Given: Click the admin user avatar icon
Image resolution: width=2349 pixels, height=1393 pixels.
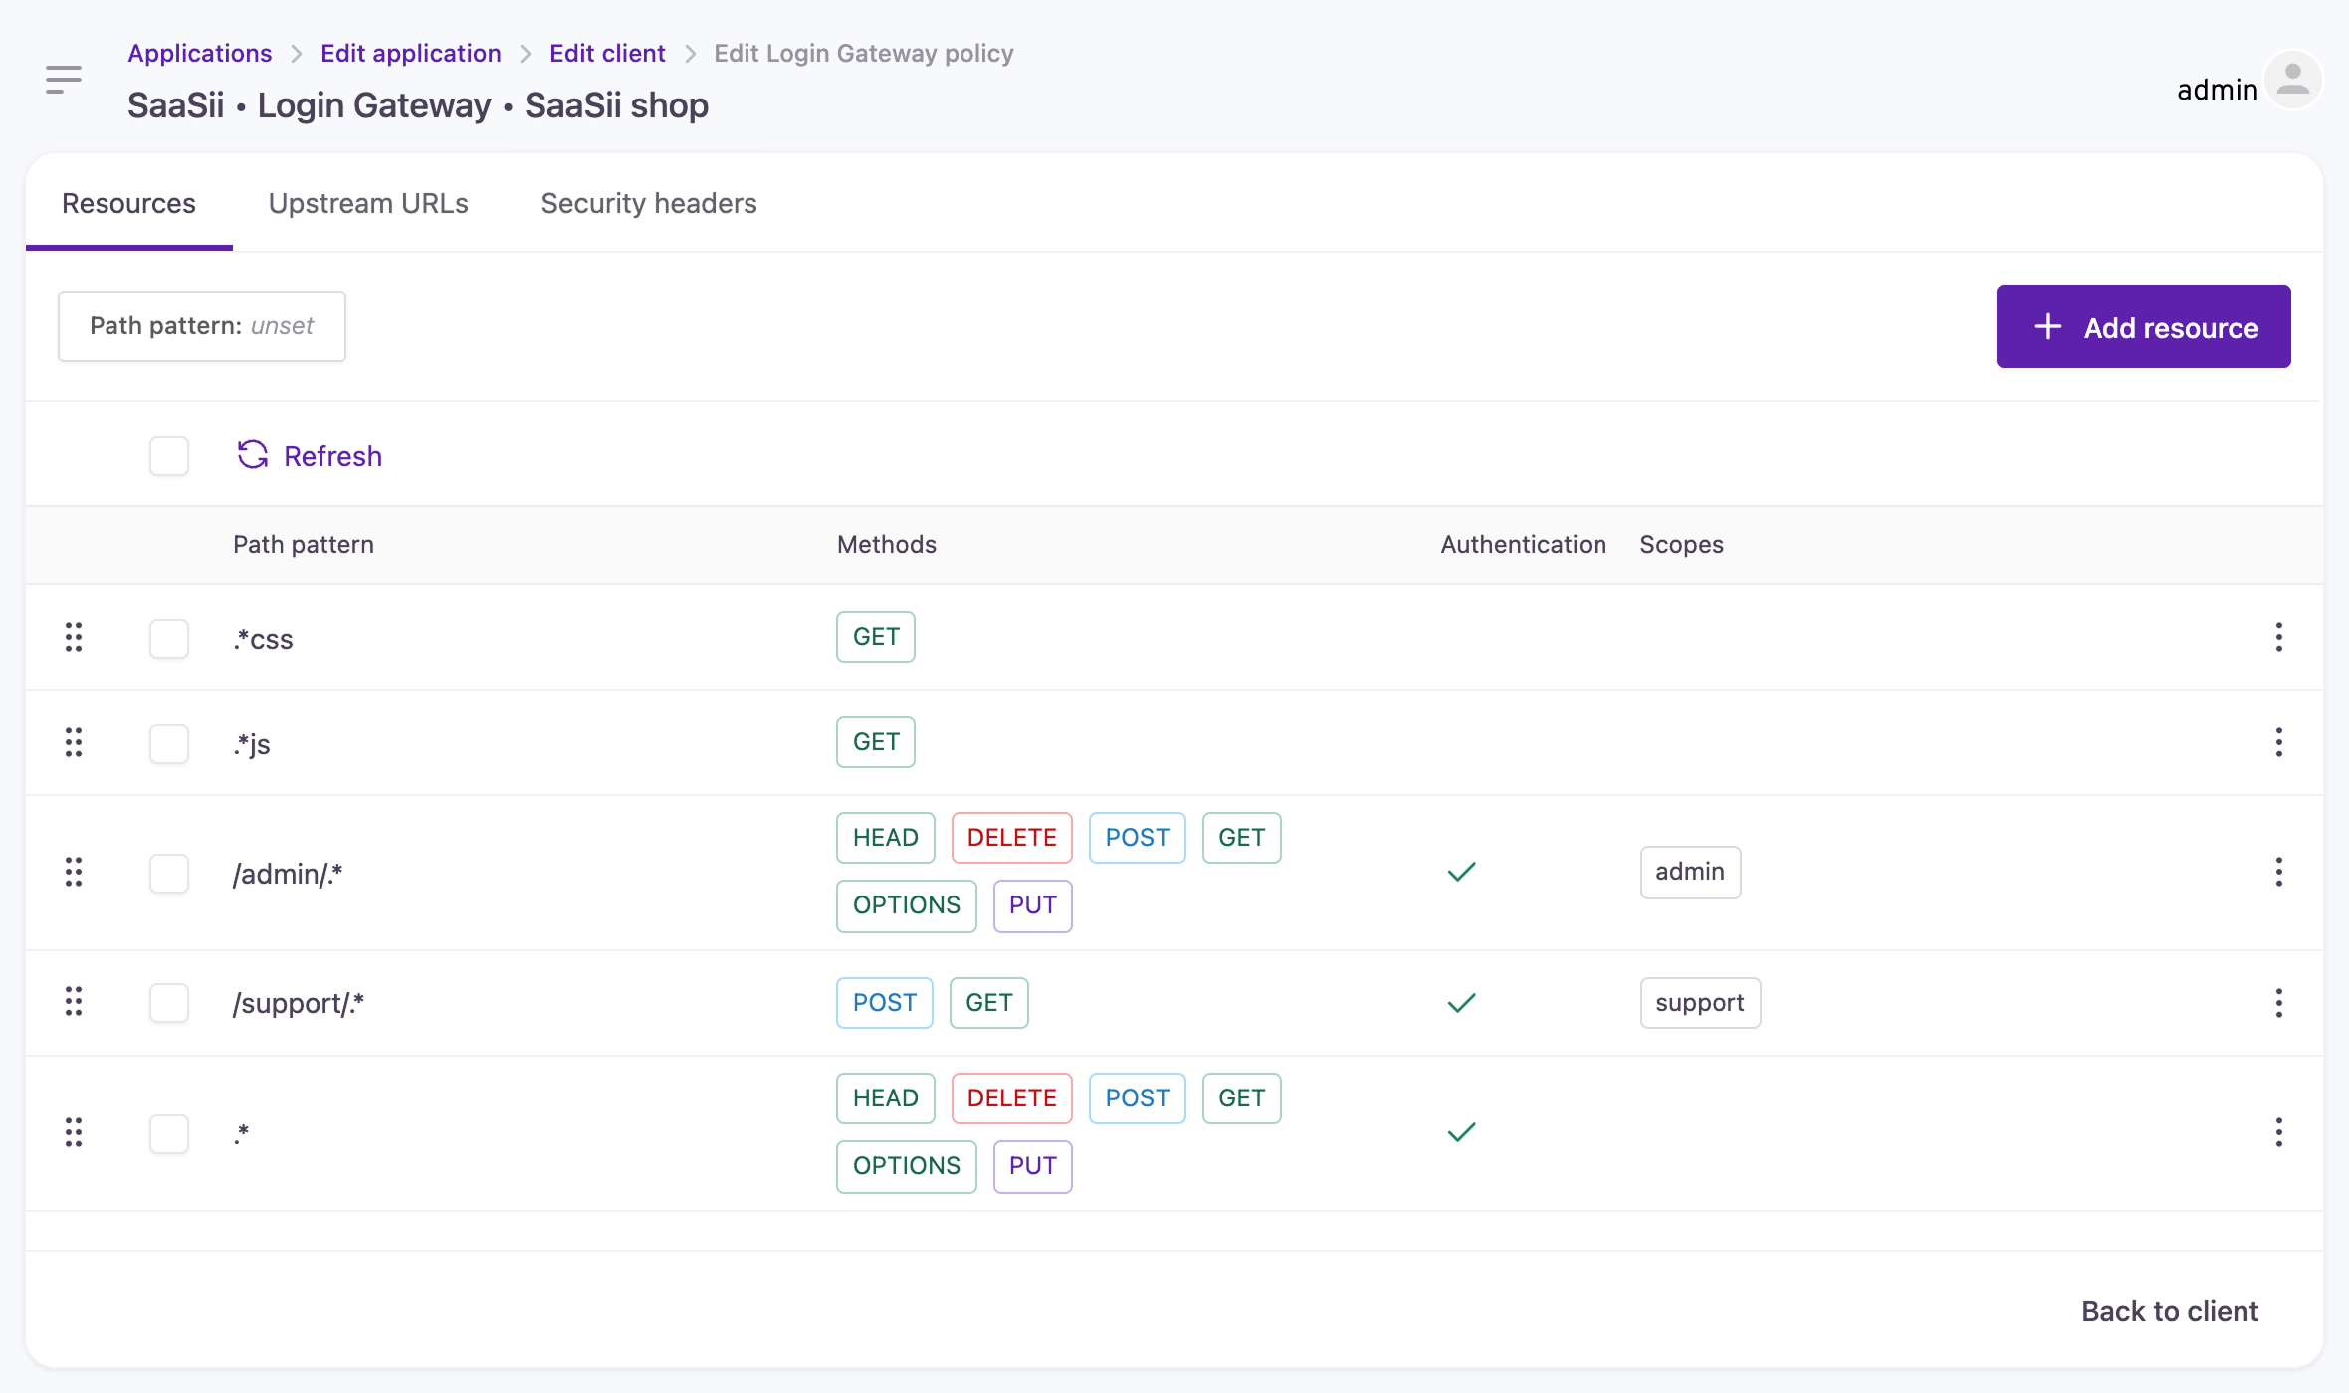Looking at the screenshot, I should tap(2293, 81).
